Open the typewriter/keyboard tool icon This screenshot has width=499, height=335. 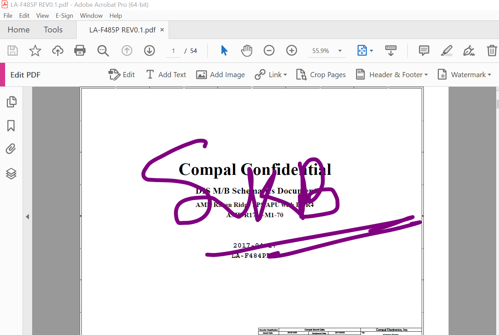[x=391, y=51]
